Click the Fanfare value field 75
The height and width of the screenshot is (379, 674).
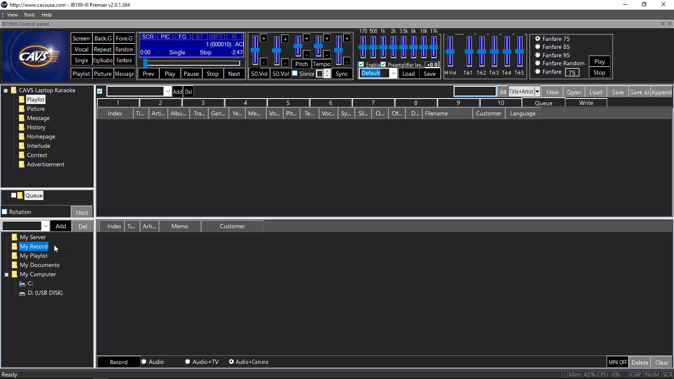[572, 72]
